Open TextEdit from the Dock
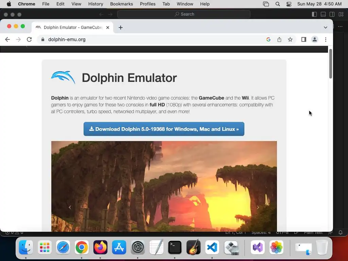 click(156, 247)
